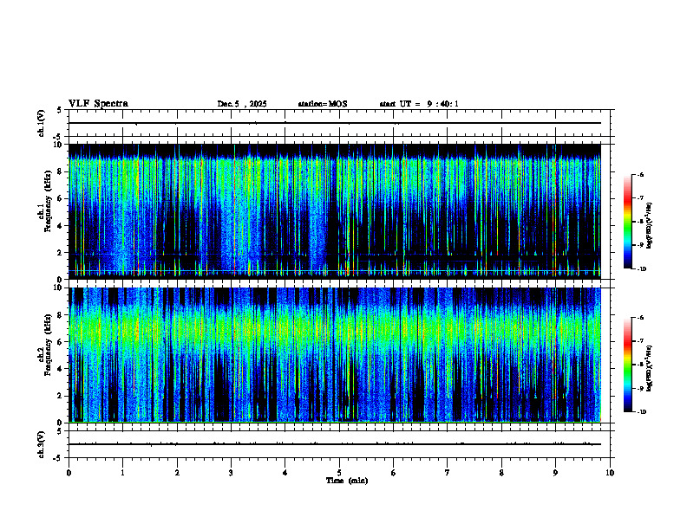
Task: Click the ch.2 spectrogram panel
Action: pyautogui.click(x=334, y=355)
